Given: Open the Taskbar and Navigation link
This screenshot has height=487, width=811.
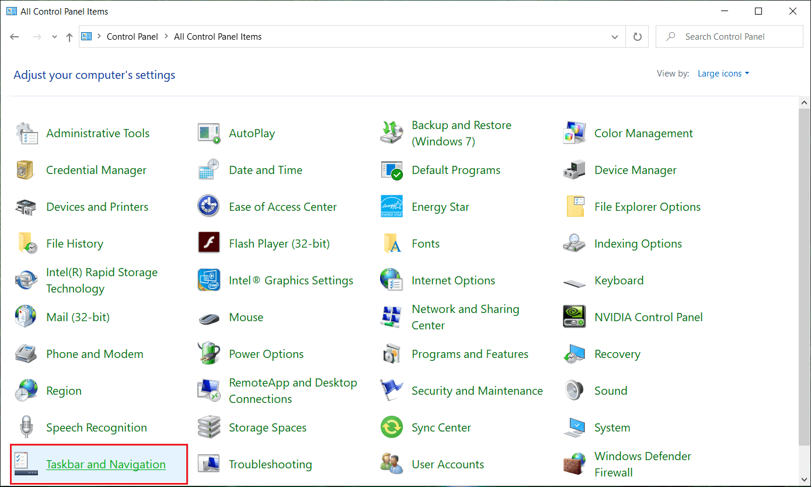Looking at the screenshot, I should (x=106, y=464).
